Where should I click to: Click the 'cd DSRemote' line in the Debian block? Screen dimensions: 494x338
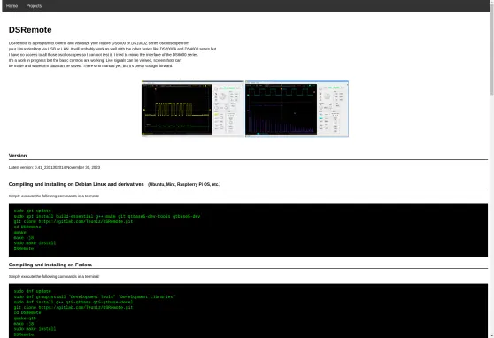coord(27,227)
